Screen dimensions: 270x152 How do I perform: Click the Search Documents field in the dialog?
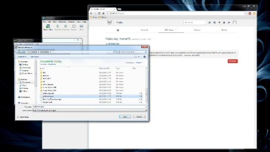click(x=133, y=52)
